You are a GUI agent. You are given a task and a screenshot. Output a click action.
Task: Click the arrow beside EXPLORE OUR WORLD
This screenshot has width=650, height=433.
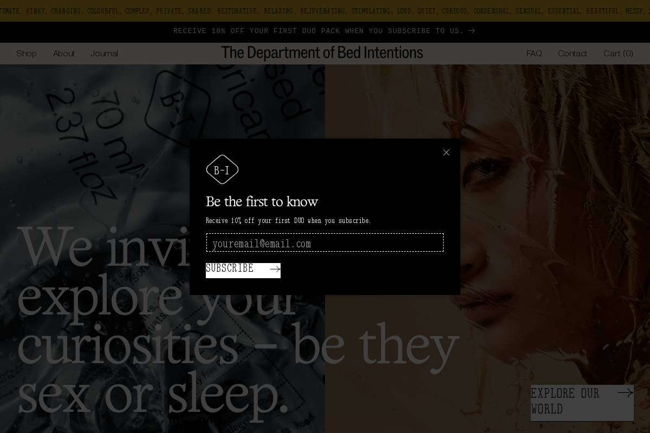click(625, 392)
